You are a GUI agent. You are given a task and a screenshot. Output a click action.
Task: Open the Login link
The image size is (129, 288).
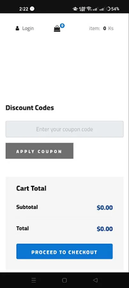pyautogui.click(x=28, y=28)
